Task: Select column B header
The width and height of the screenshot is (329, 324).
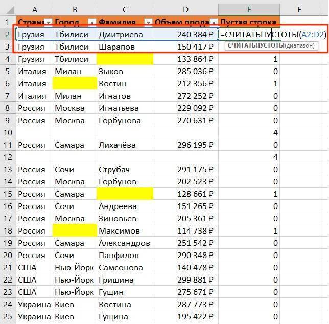Action: tap(75, 9)
